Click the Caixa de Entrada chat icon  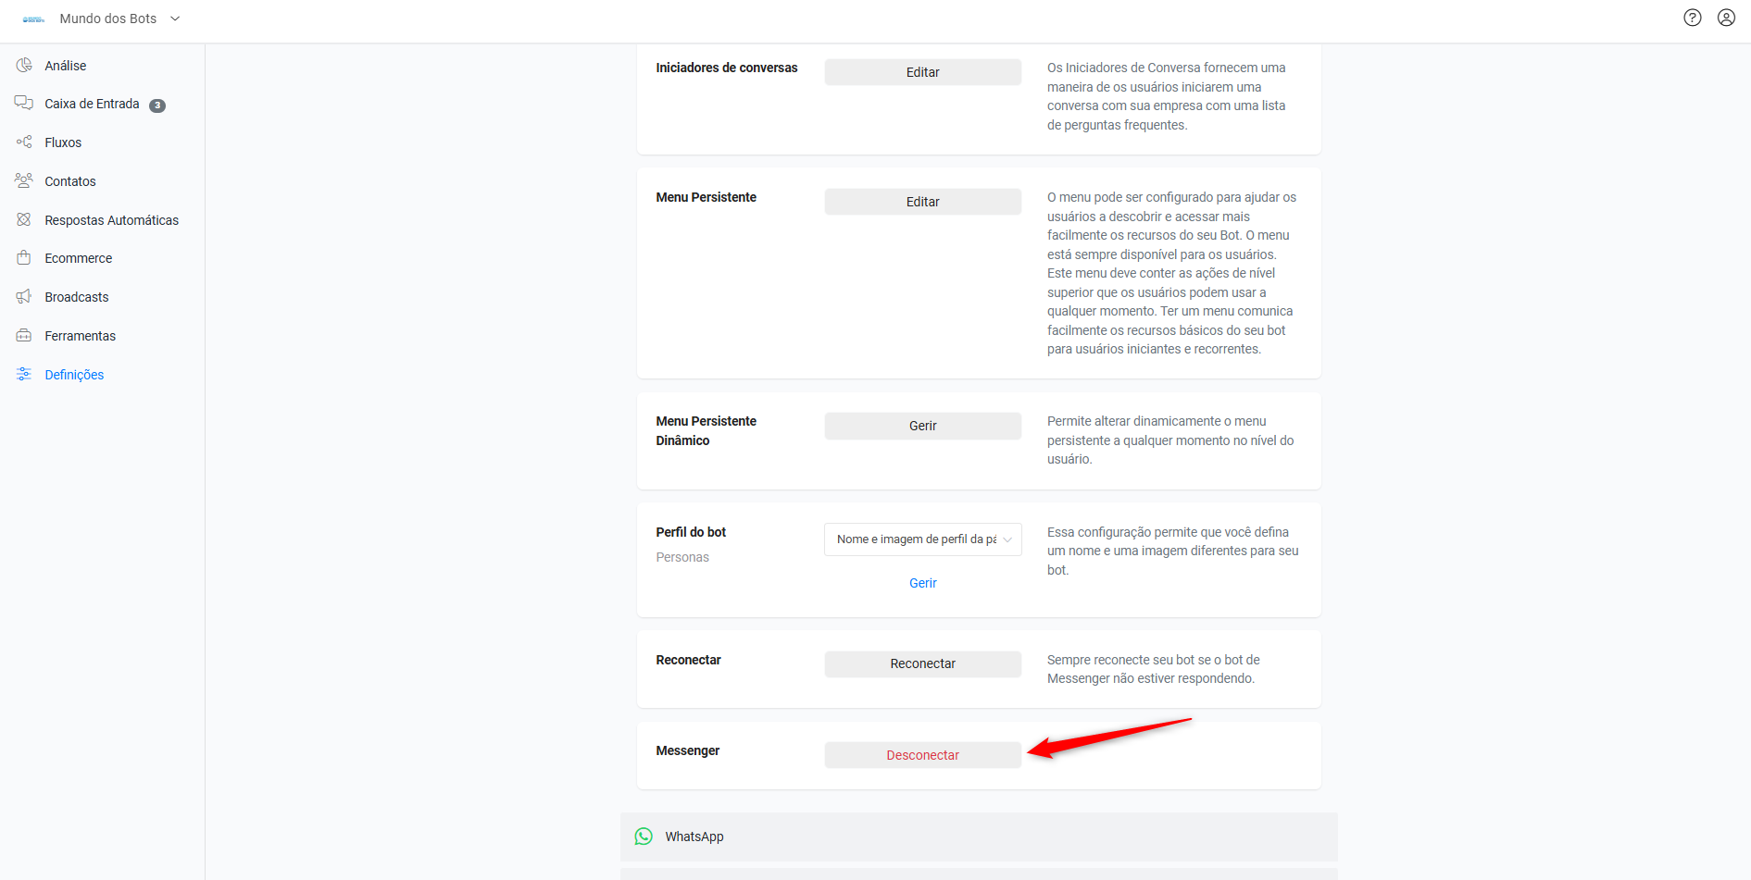(24, 103)
